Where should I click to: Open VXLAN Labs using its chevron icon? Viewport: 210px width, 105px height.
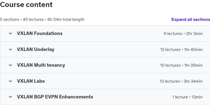(x=10, y=81)
